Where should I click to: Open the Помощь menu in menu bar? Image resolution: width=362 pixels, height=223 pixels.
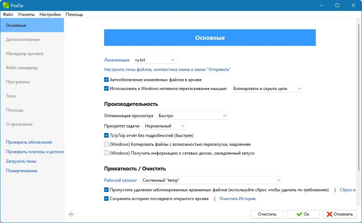point(74,14)
